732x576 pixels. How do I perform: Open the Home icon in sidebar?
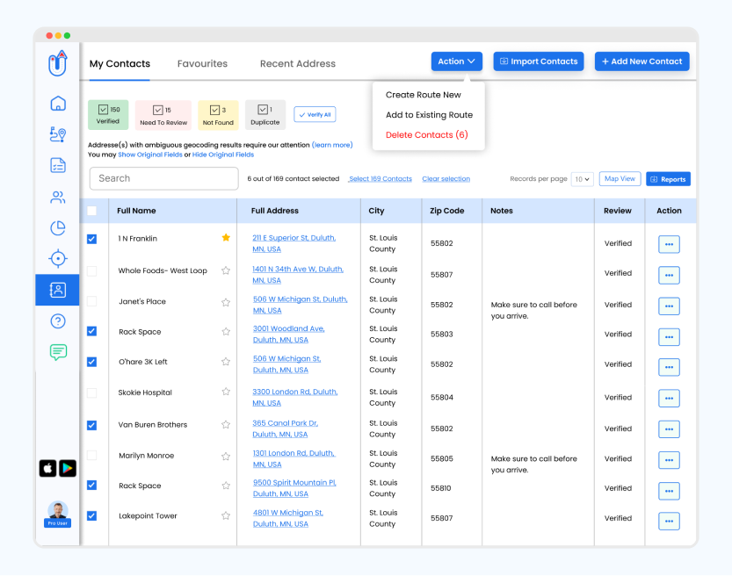click(58, 104)
